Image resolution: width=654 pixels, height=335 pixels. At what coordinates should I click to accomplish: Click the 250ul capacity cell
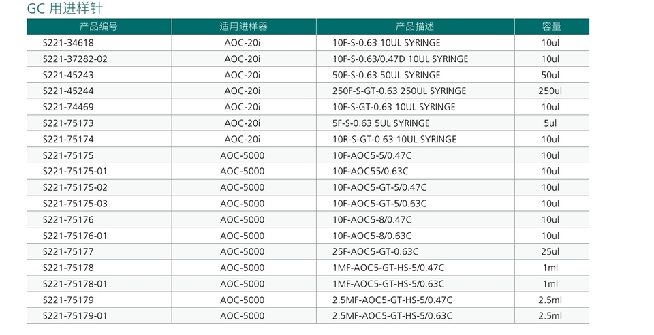point(550,91)
